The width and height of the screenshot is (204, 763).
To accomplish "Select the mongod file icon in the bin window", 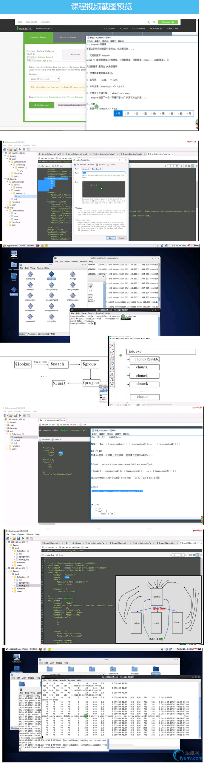I will click(30, 286).
